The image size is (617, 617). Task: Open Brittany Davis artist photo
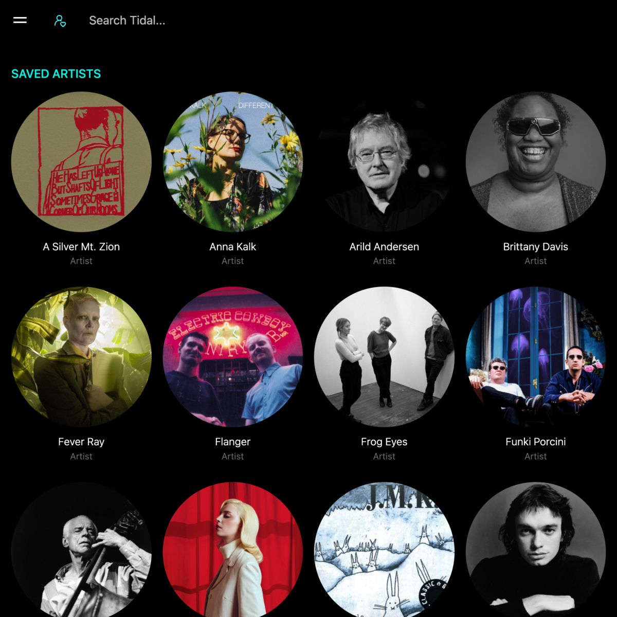[536, 161]
